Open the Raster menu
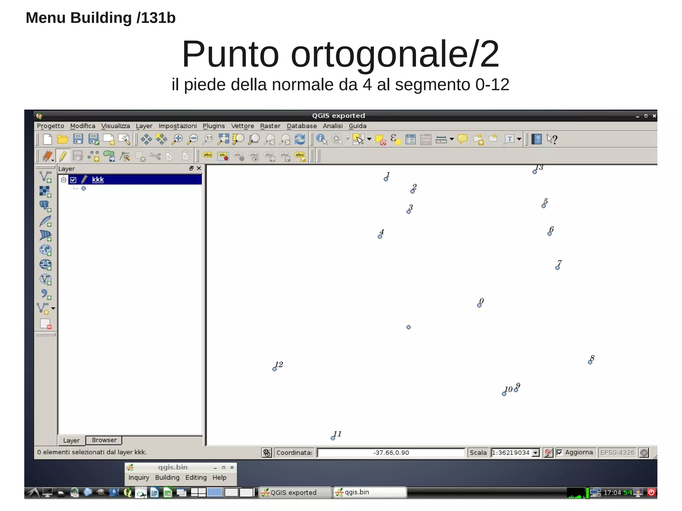 click(270, 126)
